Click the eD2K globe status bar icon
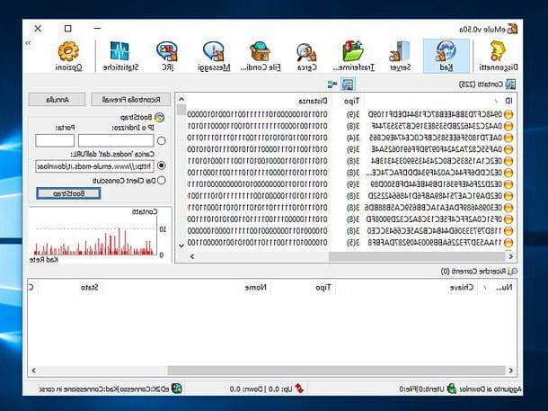 tap(177, 389)
